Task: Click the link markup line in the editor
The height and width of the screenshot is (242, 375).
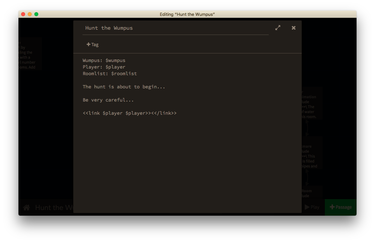Action: [x=130, y=113]
